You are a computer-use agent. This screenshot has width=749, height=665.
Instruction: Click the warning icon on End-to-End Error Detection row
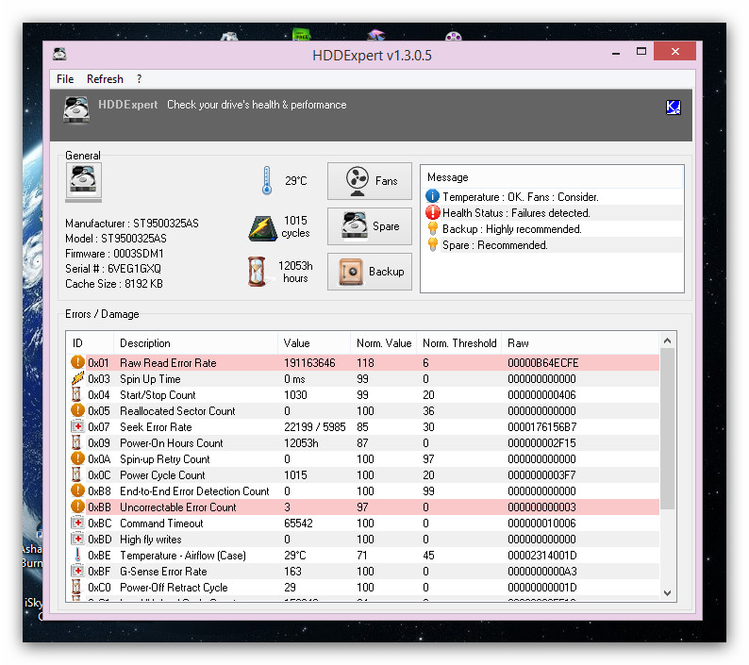(x=77, y=490)
